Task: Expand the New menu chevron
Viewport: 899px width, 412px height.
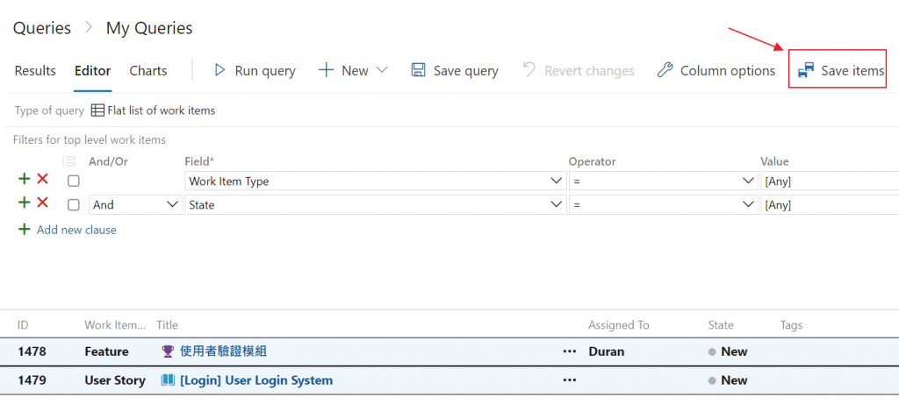Action: click(381, 70)
